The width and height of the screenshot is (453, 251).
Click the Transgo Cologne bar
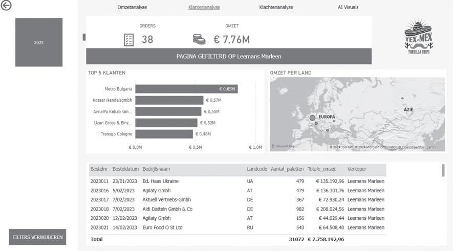click(x=164, y=134)
